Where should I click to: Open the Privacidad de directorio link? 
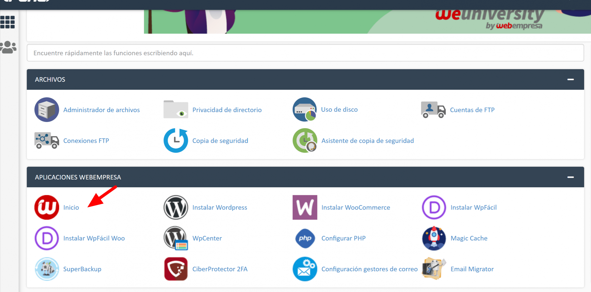(227, 110)
